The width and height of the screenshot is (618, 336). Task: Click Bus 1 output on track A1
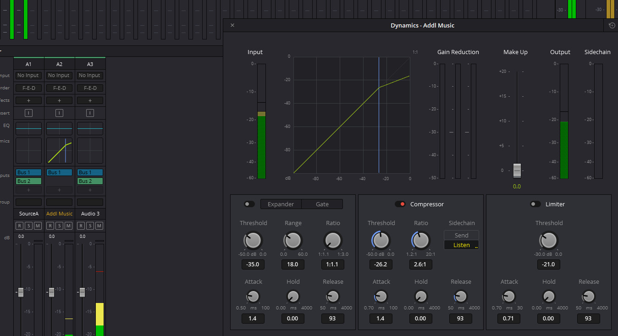[28, 172]
